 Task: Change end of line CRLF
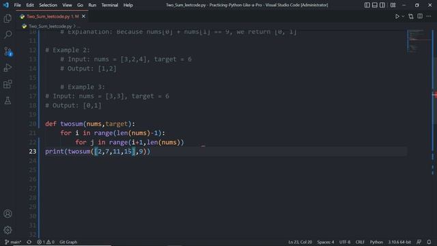(x=360, y=242)
